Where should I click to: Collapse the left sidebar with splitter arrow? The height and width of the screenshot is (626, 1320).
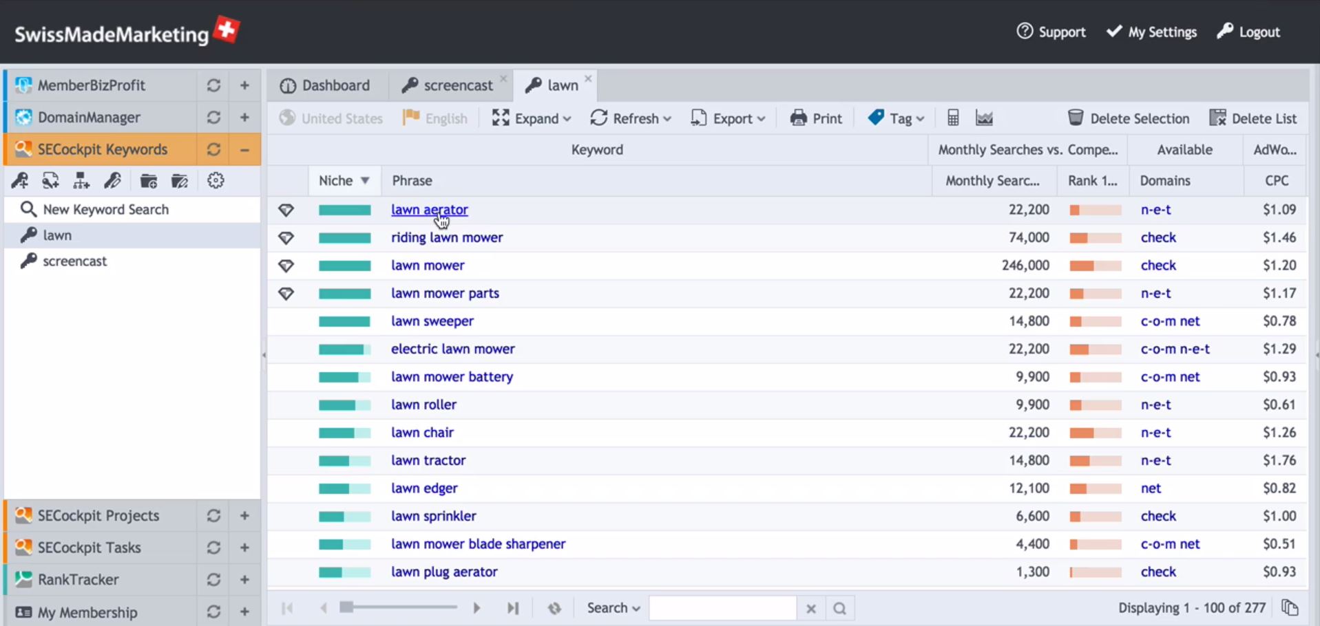coord(264,356)
